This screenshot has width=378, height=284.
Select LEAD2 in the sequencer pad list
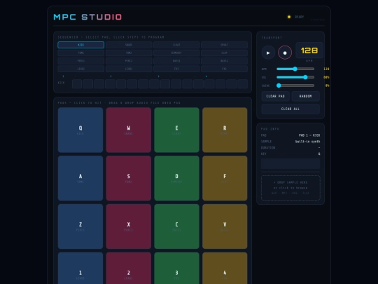[x=129, y=69]
